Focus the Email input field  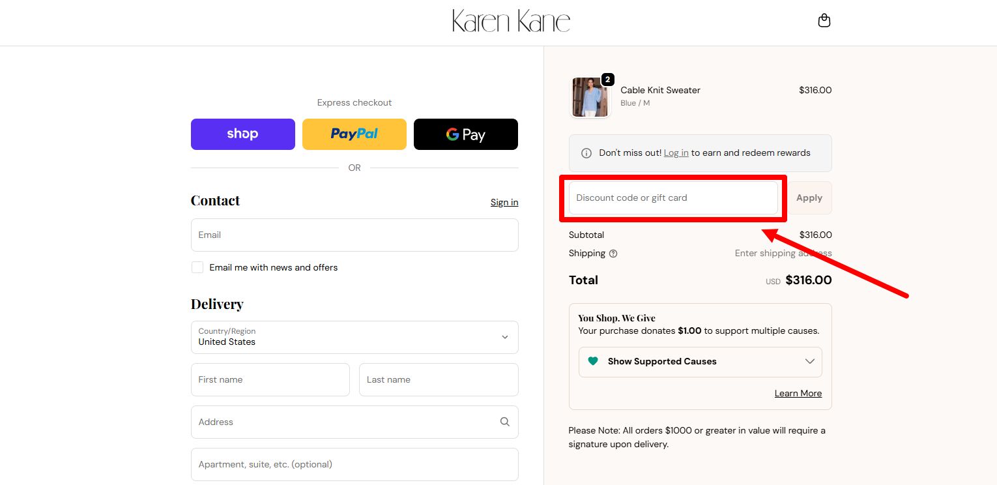tap(354, 235)
